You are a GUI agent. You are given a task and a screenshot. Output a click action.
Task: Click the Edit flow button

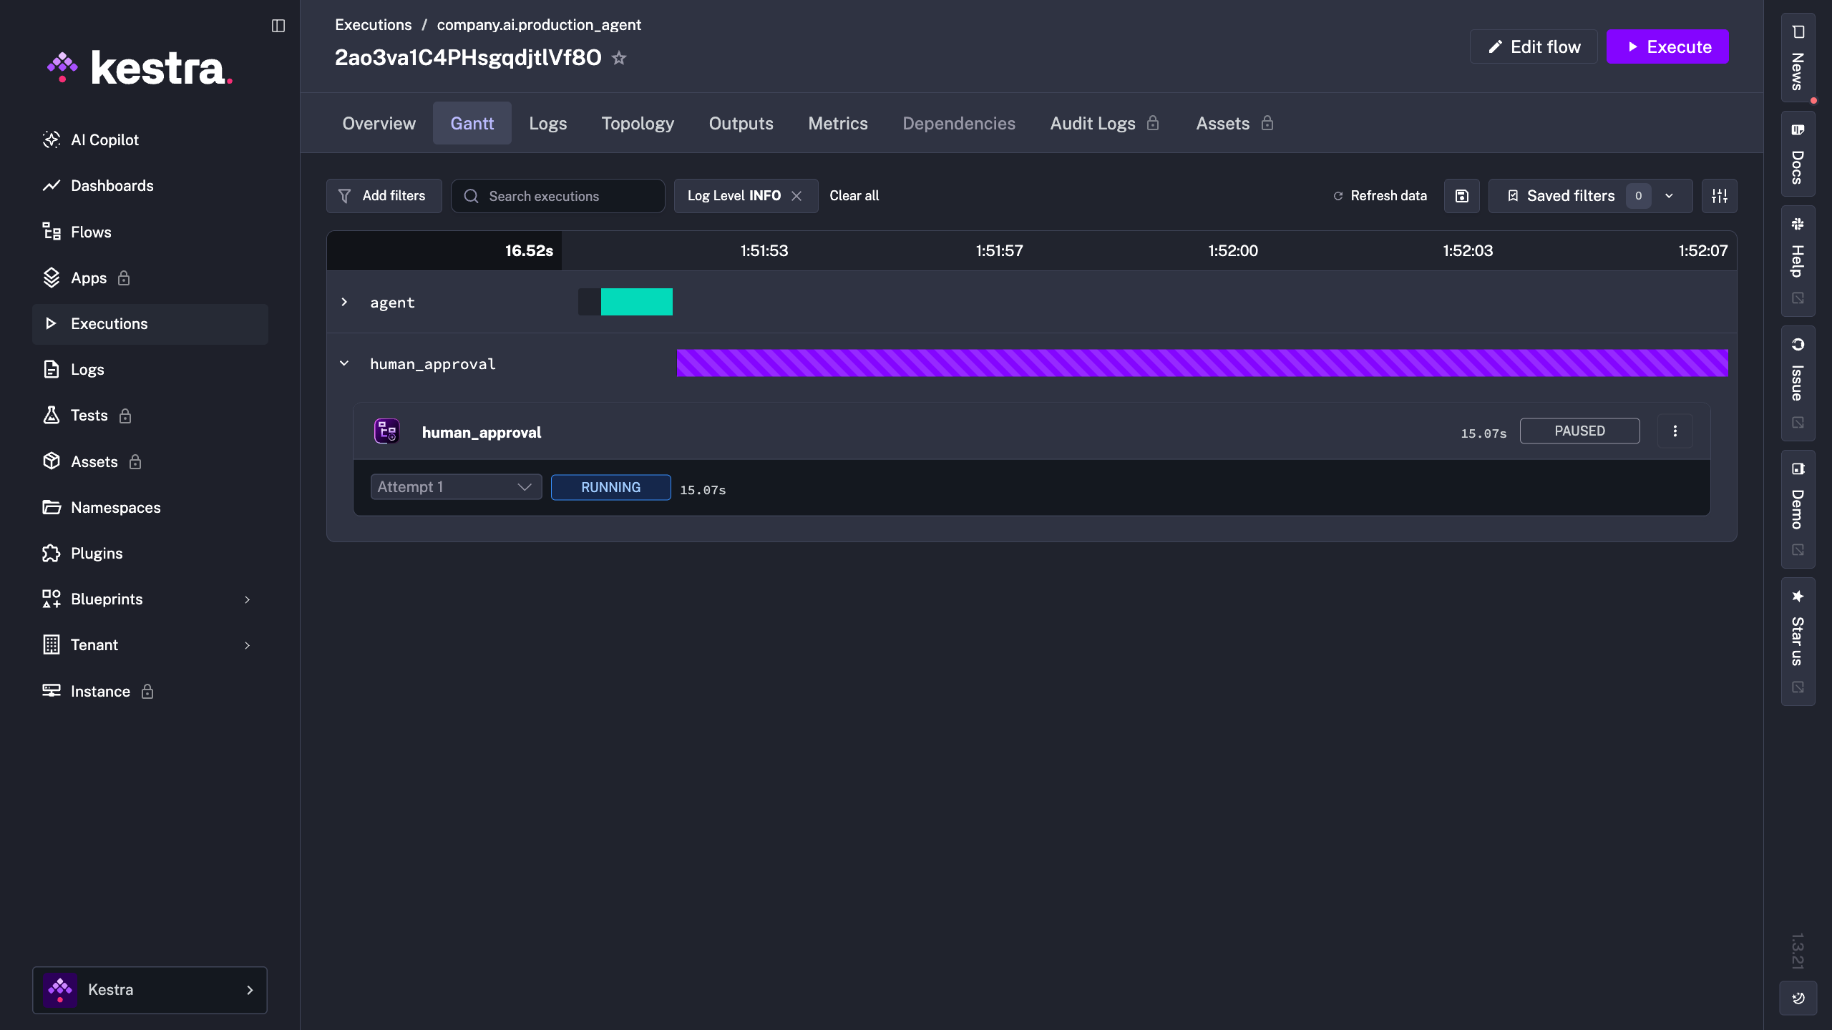tap(1534, 46)
